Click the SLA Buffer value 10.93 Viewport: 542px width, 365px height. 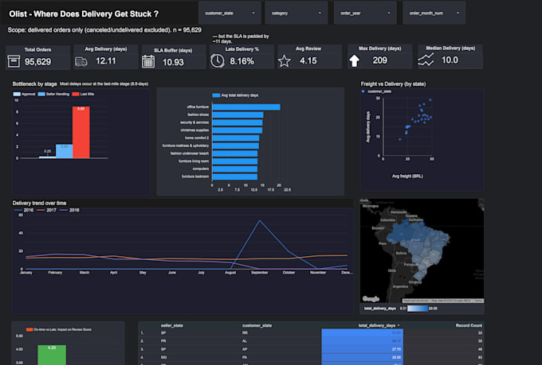pyautogui.click(x=173, y=63)
